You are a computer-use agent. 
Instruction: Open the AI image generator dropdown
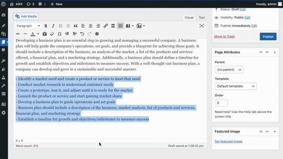pos(141,26)
